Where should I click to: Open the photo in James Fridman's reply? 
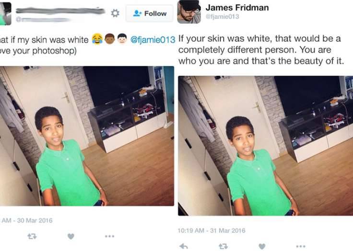265,146
